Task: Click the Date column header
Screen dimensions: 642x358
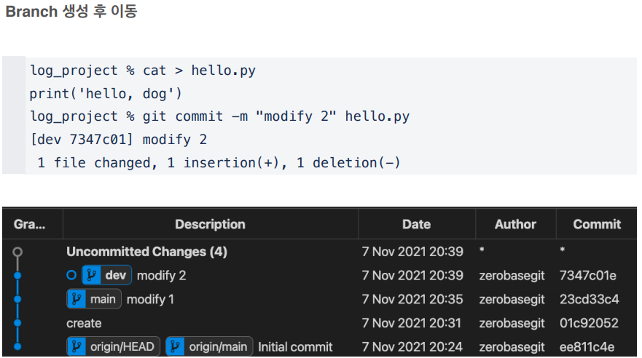Action: click(416, 224)
